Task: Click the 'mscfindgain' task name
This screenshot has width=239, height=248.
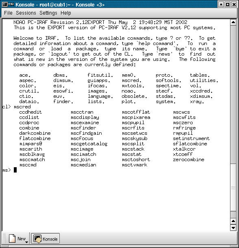Action: tap(86, 133)
